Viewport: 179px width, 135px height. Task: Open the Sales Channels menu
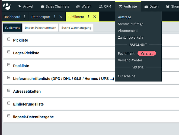[55, 6]
